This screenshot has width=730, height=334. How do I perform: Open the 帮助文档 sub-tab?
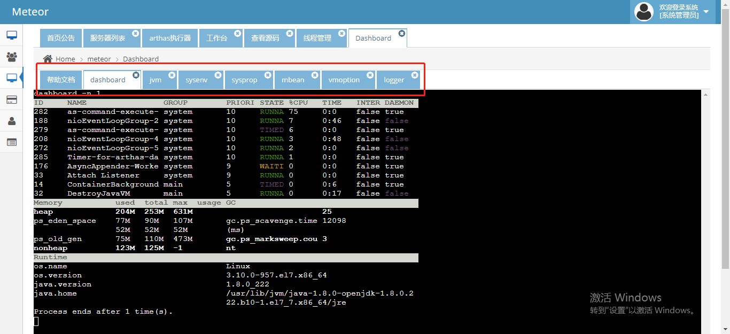(60, 79)
